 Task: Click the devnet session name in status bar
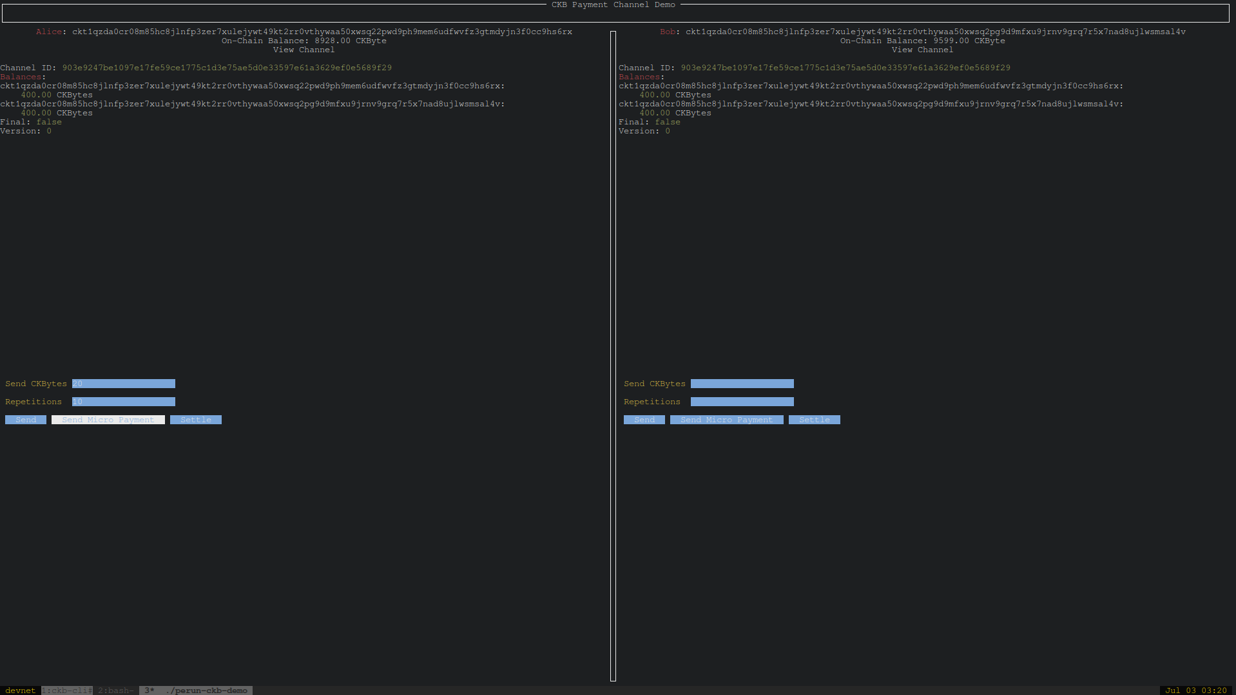[21, 690]
